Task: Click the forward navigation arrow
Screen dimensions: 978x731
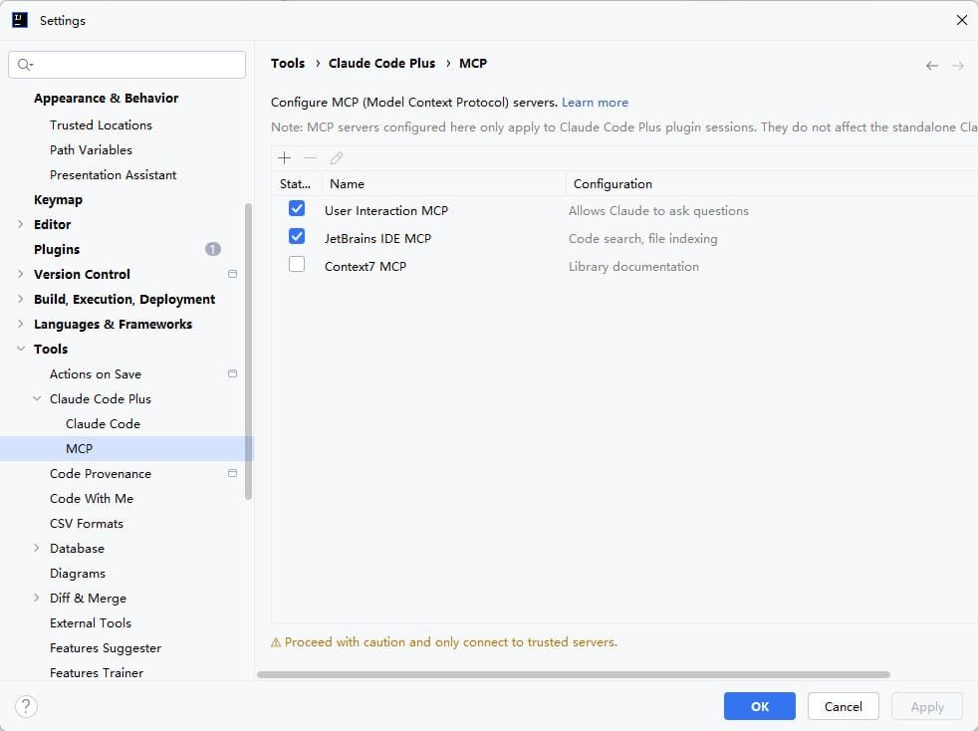Action: pos(957,66)
